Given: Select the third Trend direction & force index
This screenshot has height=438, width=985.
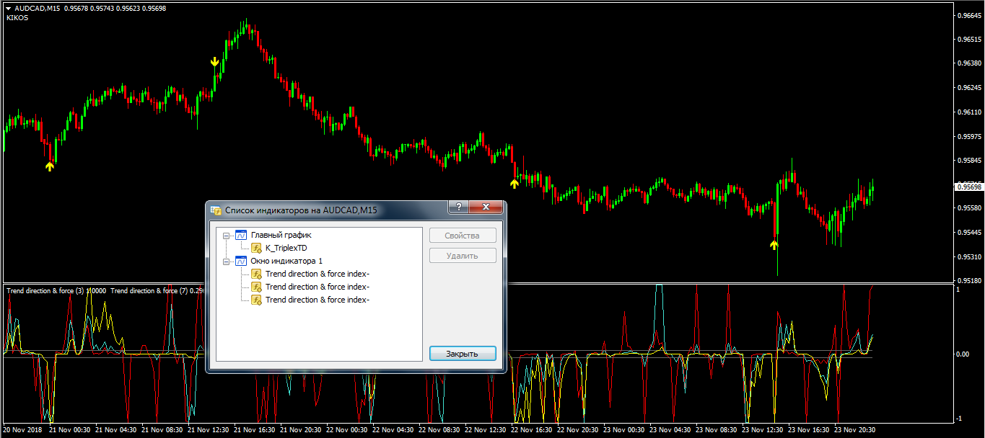Looking at the screenshot, I should pos(317,300).
